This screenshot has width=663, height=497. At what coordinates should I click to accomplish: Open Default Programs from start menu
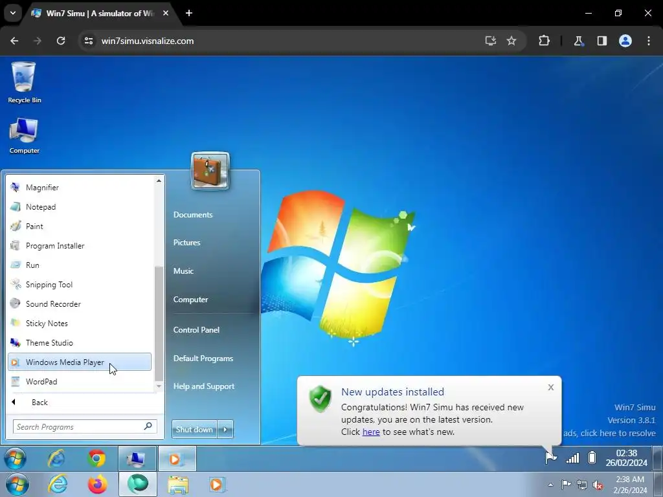[203, 359]
